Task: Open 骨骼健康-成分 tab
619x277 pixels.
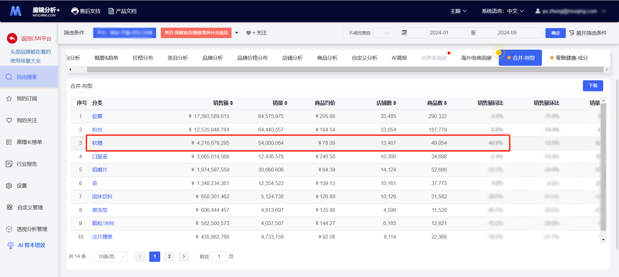Action: 568,58
